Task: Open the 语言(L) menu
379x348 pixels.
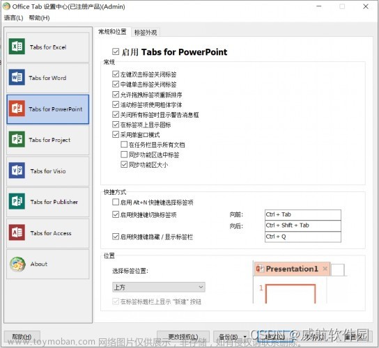Action: [13, 18]
